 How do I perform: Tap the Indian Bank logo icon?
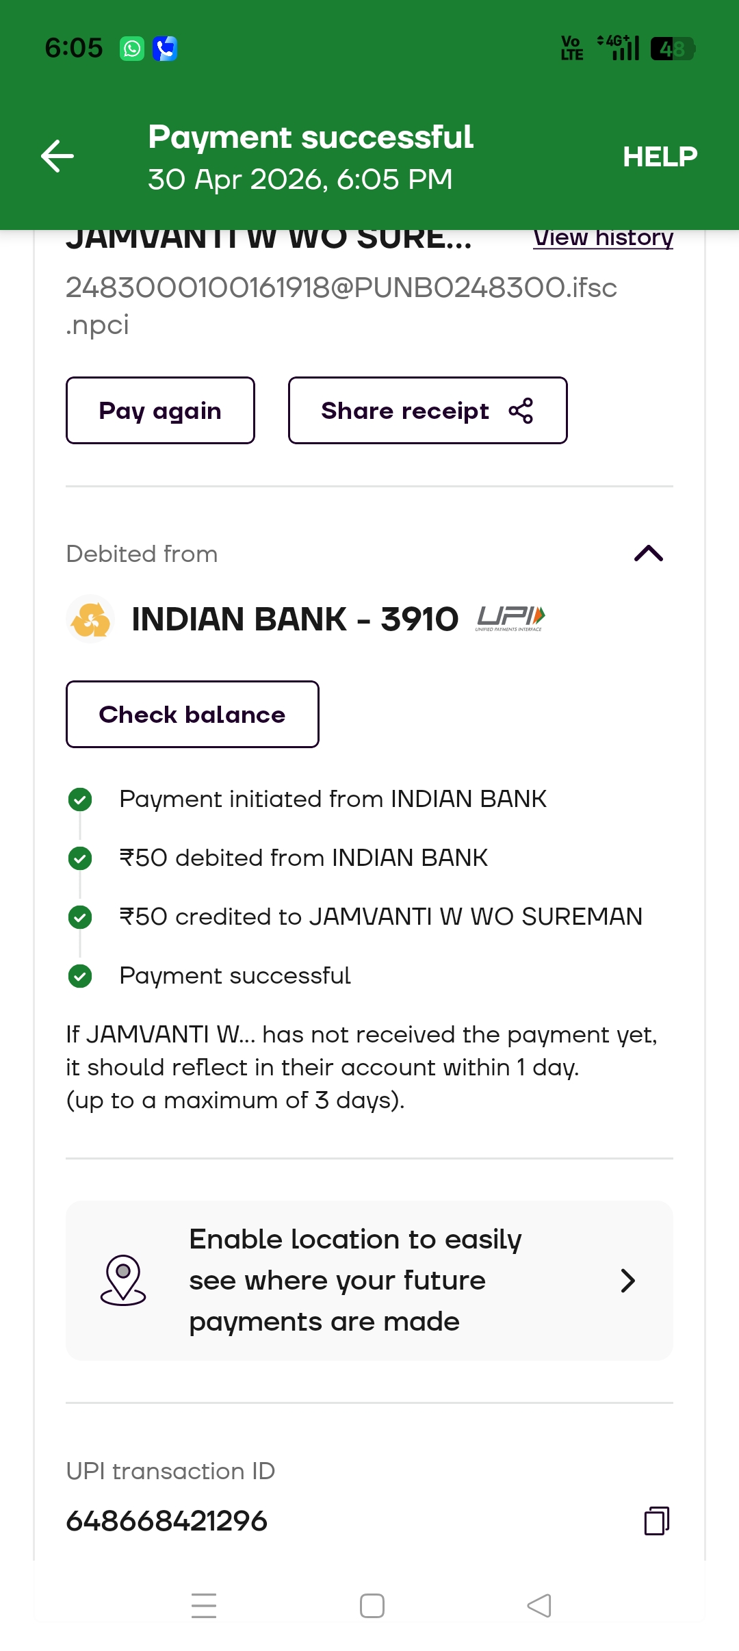click(91, 619)
